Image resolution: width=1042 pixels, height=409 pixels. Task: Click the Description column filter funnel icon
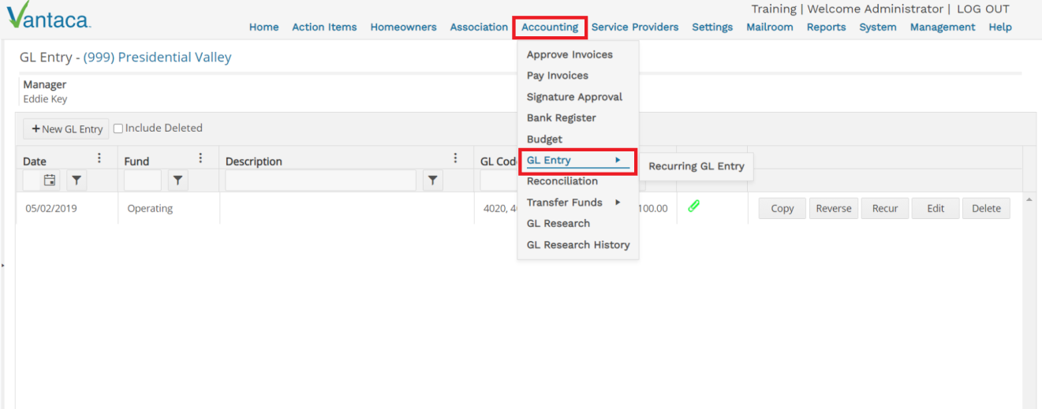(x=432, y=180)
